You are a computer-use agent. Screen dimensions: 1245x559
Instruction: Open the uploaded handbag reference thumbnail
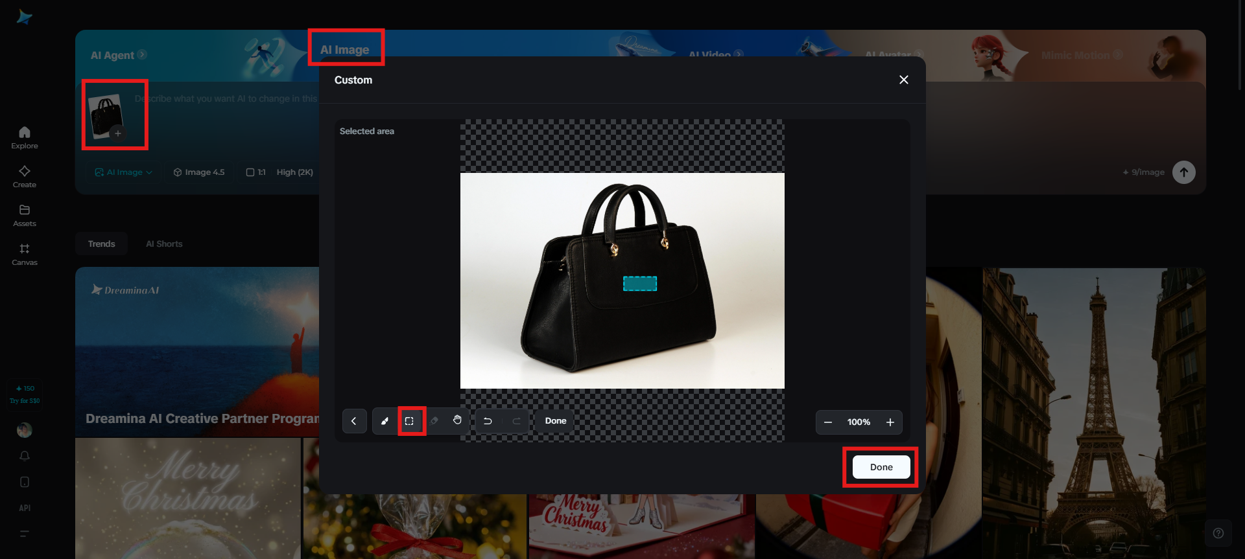pos(106,117)
